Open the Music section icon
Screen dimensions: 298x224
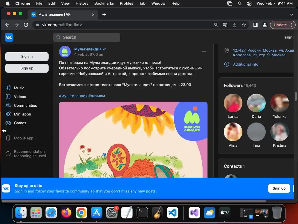tap(8, 88)
